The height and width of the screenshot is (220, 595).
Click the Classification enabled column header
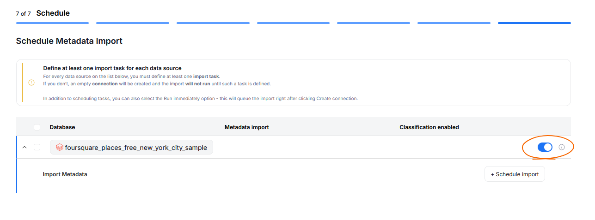[429, 127]
